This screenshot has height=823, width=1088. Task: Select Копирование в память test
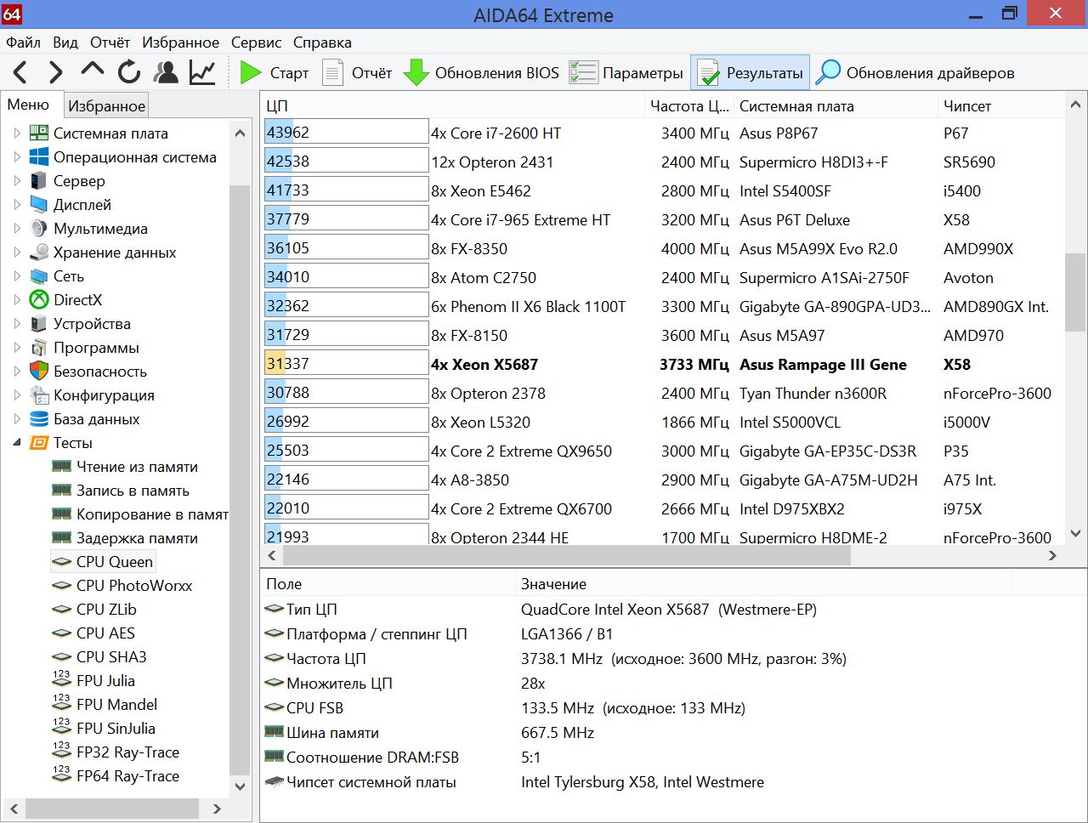pos(151,514)
